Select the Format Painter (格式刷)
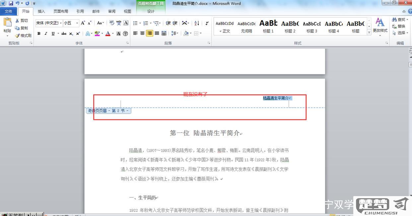Image resolution: width=412 pixels, height=216 pixels. [x=23, y=35]
